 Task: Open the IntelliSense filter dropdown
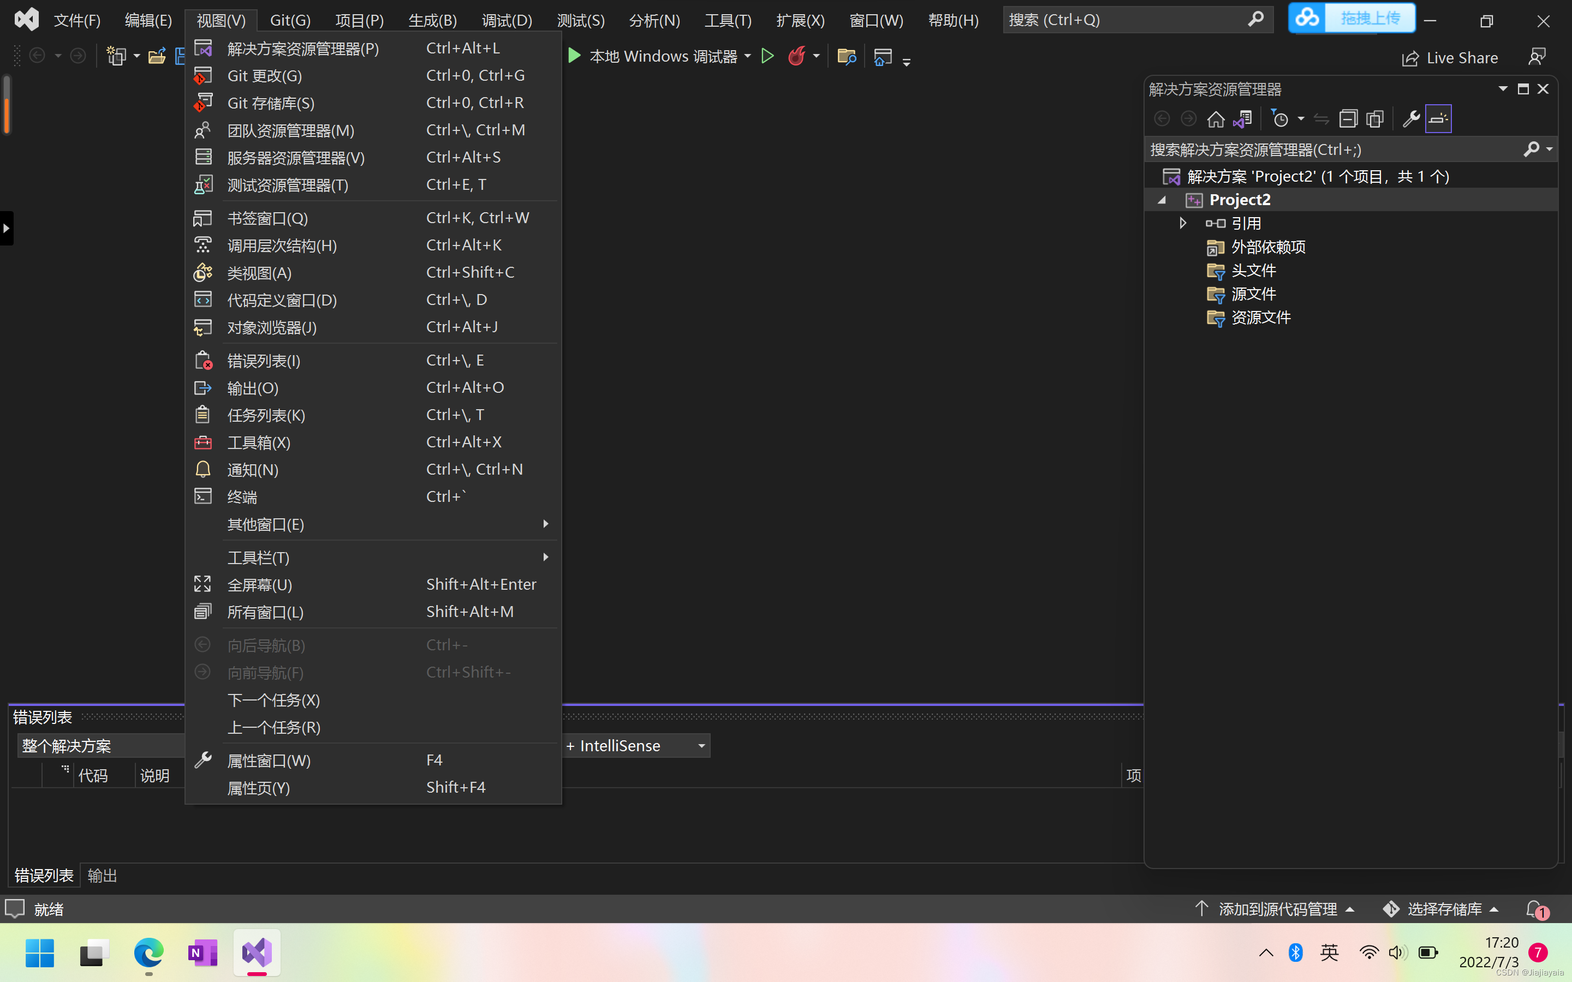[x=701, y=746]
